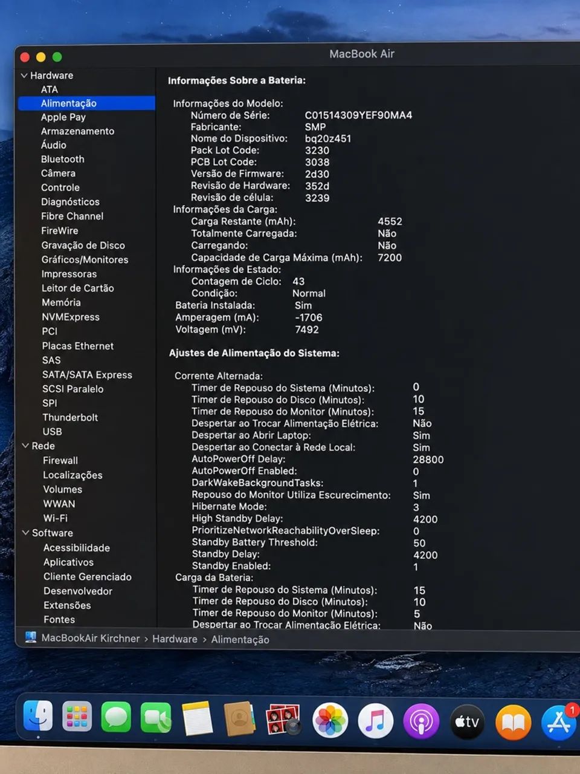580x774 pixels.
Task: Click computer icon in path bar
Action: (x=30, y=637)
